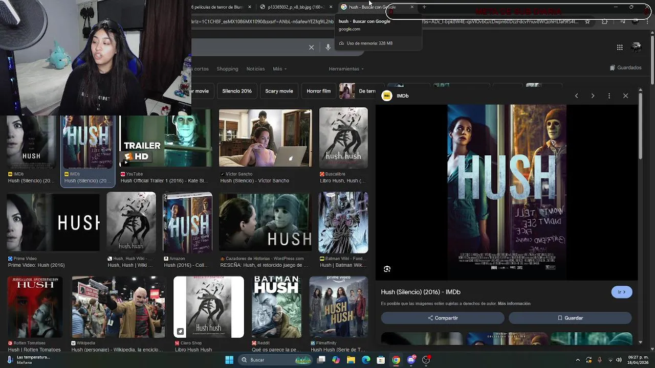Open the Task View taskbar icon
The width and height of the screenshot is (655, 368).
click(x=321, y=360)
